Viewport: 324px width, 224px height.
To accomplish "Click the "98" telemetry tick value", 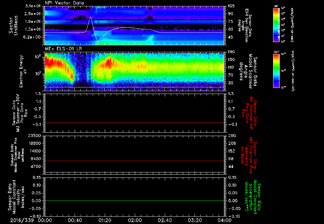I will pyautogui.click(x=230, y=159).
